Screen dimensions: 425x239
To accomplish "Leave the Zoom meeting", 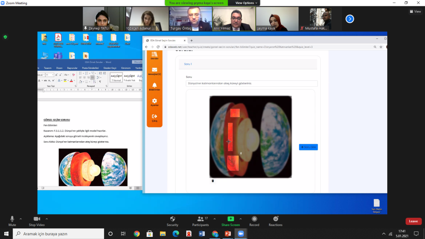I will [414, 221].
